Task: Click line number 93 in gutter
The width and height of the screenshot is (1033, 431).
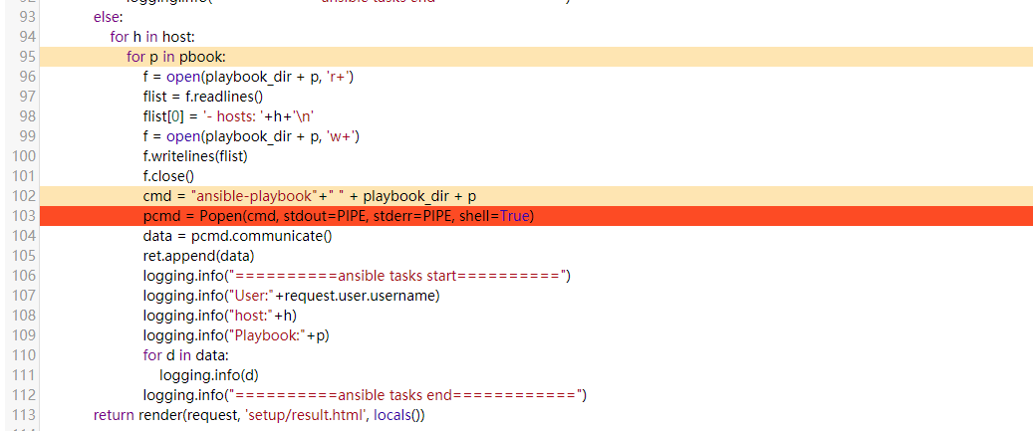Action: pyautogui.click(x=28, y=17)
